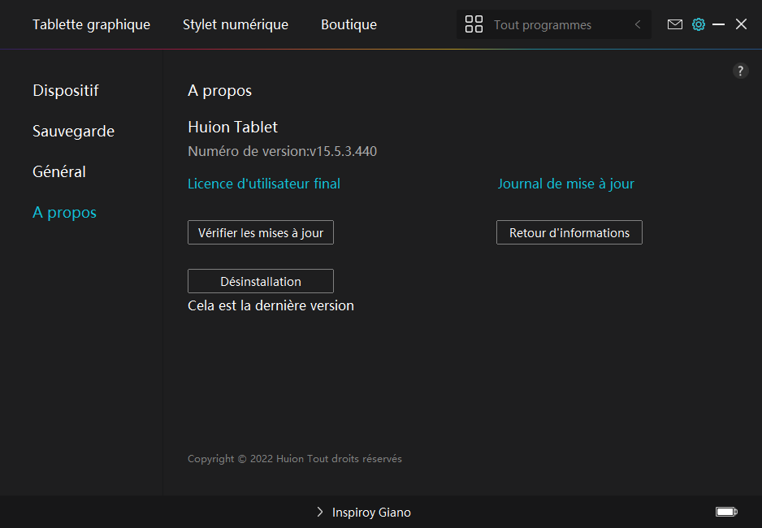Viewport: 762px width, 528px height.
Task: Click the mail envelope icon
Action: tap(674, 24)
